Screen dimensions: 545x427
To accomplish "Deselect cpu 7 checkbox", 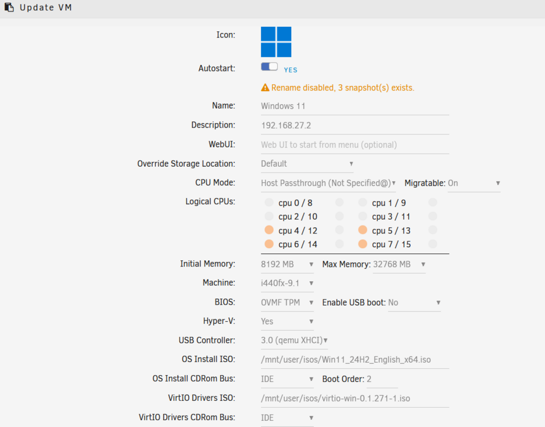I will pyautogui.click(x=362, y=244).
